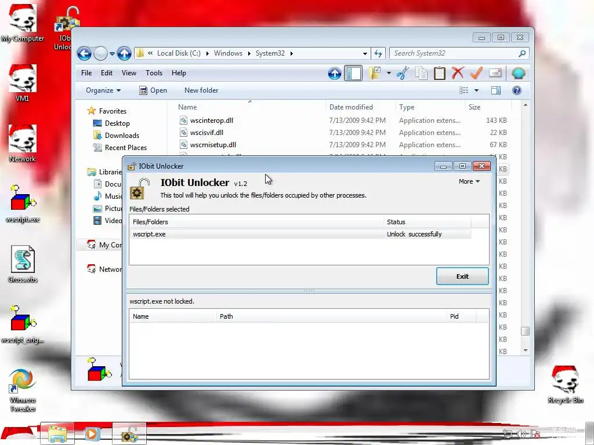Select Gross.vbs desktop file
The height and width of the screenshot is (445, 594).
click(x=23, y=264)
